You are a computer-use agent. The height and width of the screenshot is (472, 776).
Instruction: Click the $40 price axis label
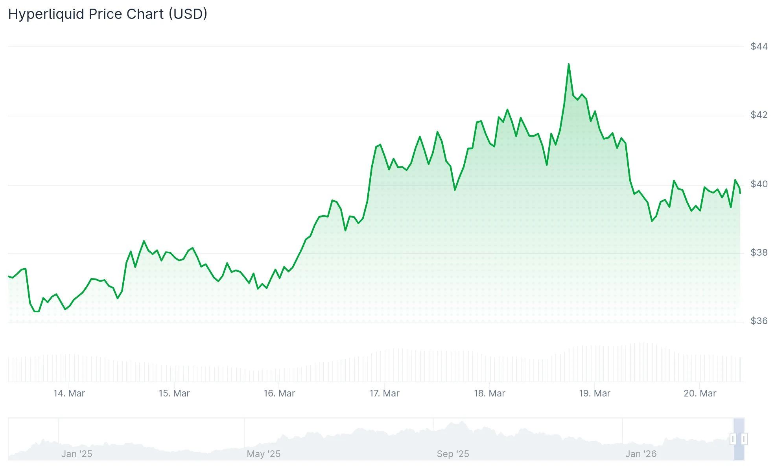759,184
